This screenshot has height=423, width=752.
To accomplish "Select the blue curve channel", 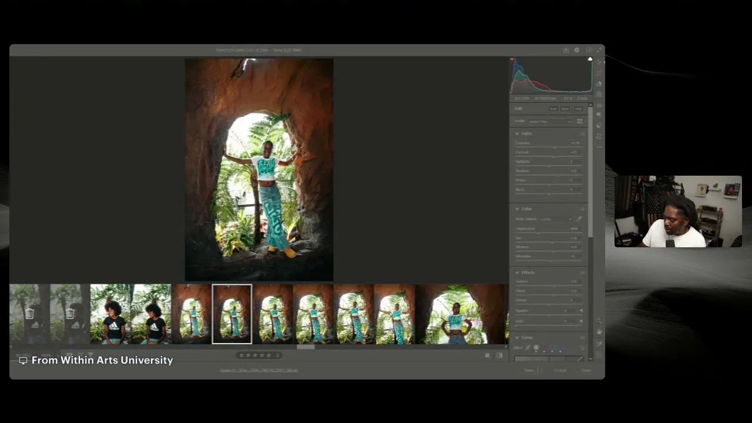I will click(x=561, y=347).
